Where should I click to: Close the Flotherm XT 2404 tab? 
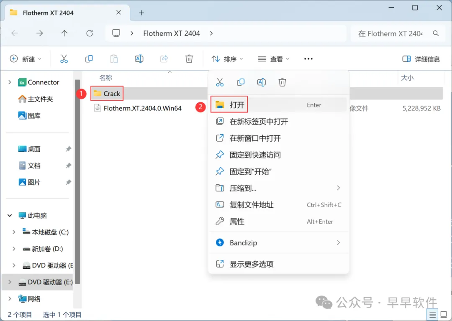[118, 13]
